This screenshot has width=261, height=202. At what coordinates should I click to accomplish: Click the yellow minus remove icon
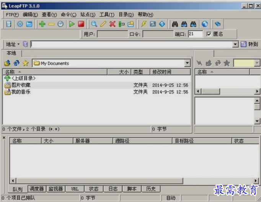[x=51, y=24]
